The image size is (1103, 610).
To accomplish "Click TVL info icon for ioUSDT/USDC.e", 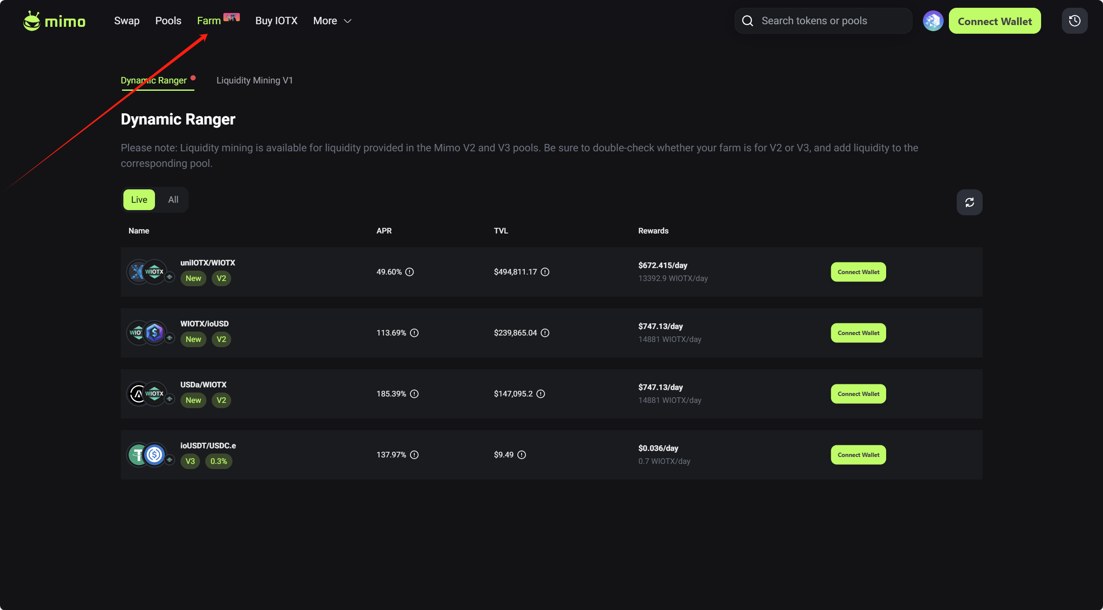I will tap(522, 455).
